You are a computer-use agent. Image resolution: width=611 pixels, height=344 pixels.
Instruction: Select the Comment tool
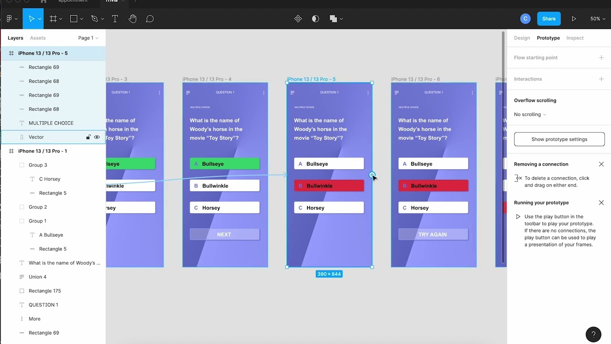click(x=150, y=19)
